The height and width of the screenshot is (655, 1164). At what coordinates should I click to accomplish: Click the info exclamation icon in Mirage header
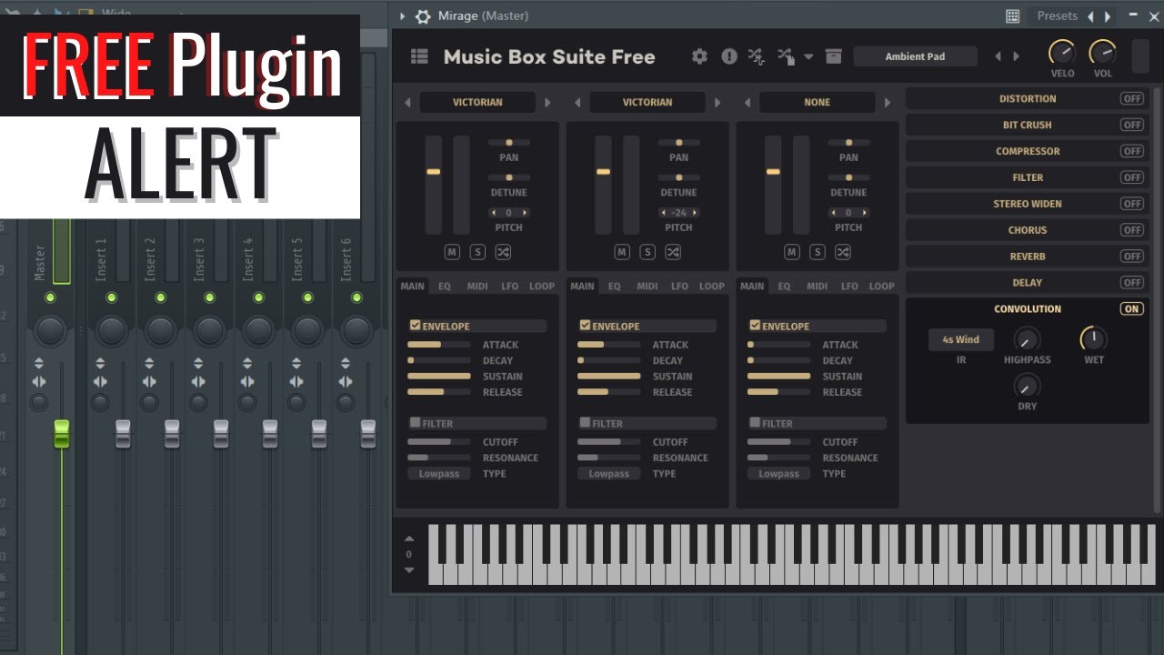[x=729, y=56]
